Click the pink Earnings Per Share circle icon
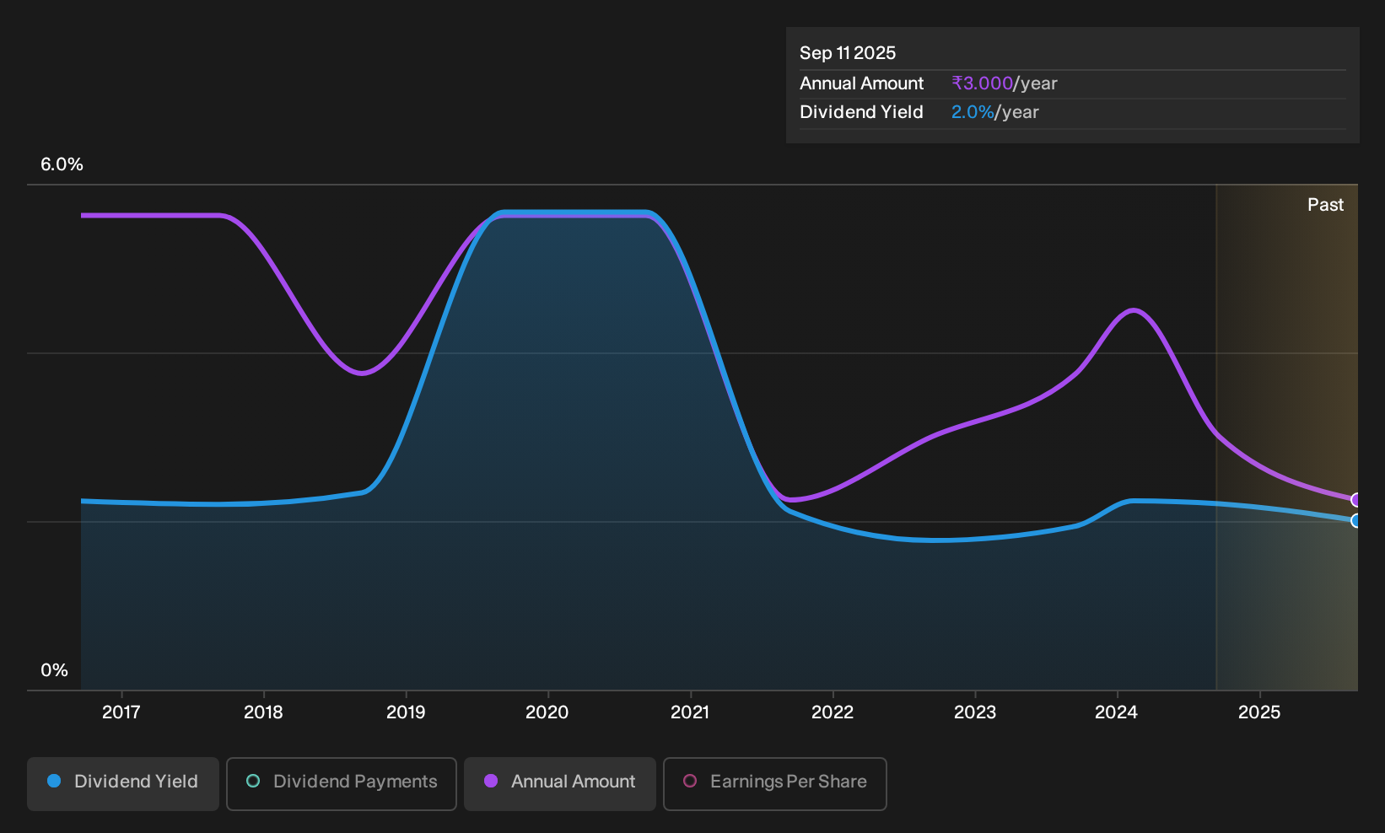 click(690, 782)
